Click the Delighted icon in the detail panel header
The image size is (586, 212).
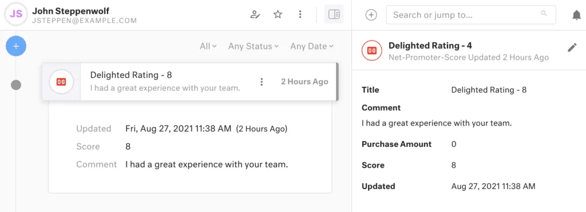372,50
